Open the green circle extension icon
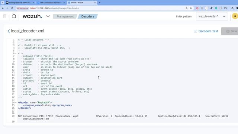Viewport: 238px width, 134px height. [216, 8]
